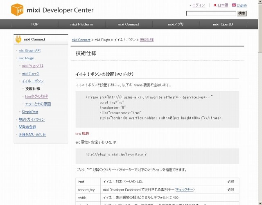262x205 pixels.
Task: Click the iframe src code line
Action: pyautogui.click(x=149, y=97)
